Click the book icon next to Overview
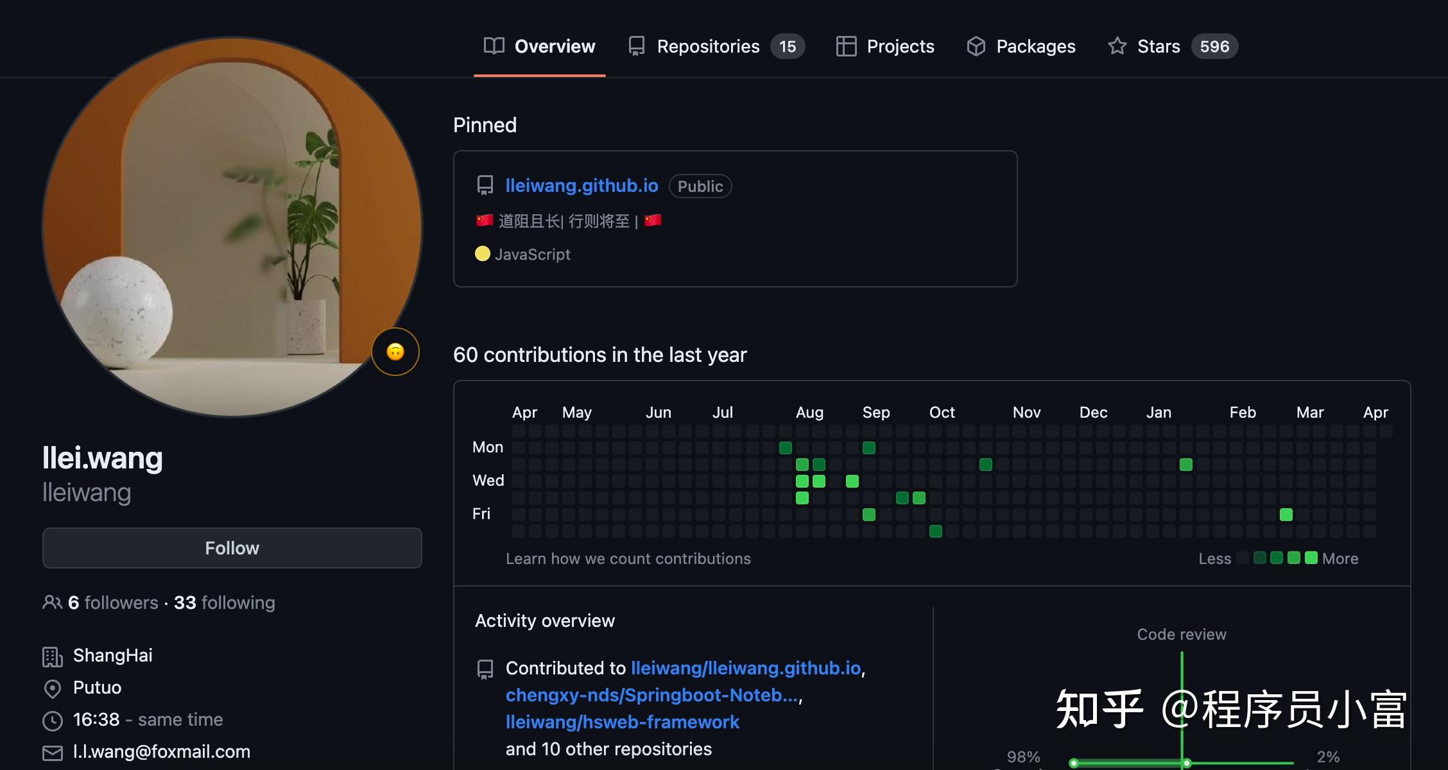This screenshot has width=1448, height=770. (x=494, y=46)
